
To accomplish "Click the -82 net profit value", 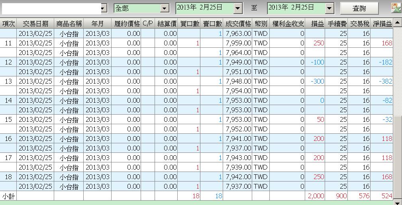I will (387, 100).
